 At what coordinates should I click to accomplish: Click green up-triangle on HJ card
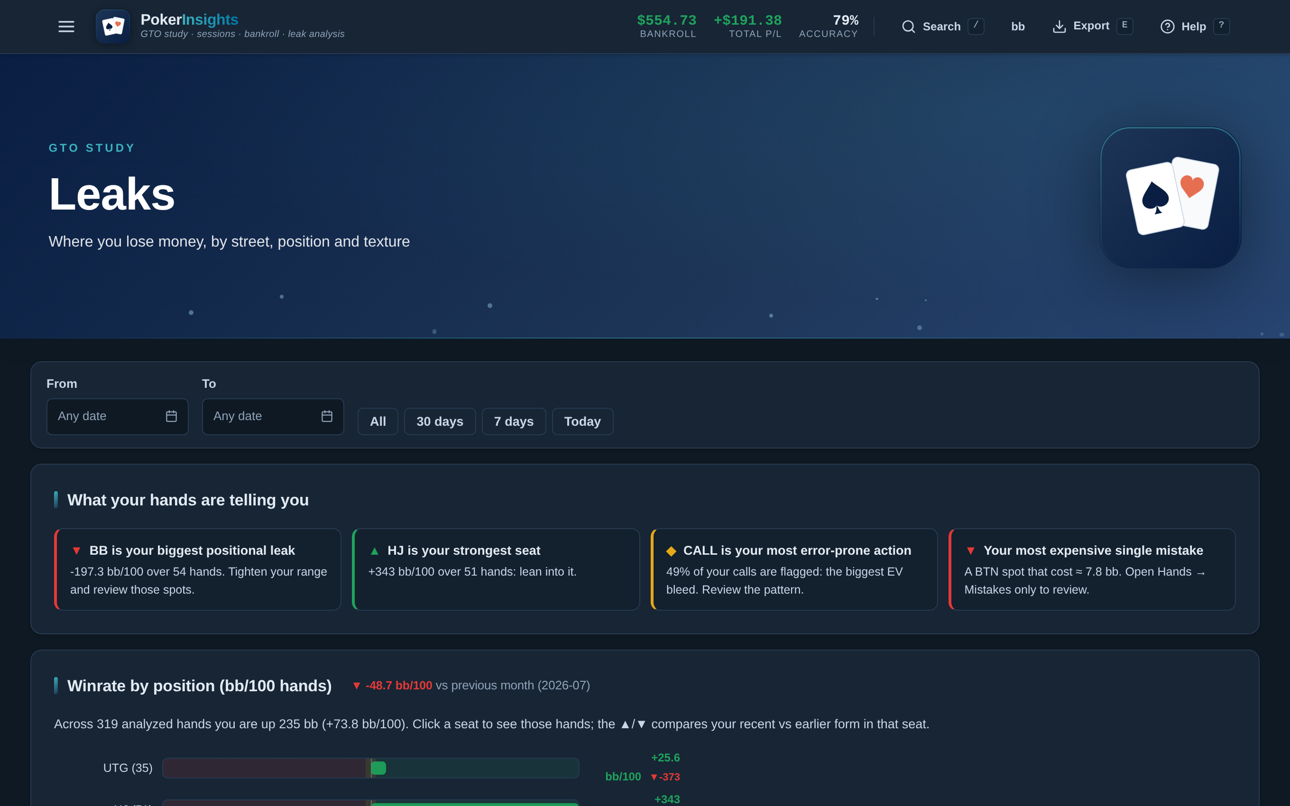(374, 550)
